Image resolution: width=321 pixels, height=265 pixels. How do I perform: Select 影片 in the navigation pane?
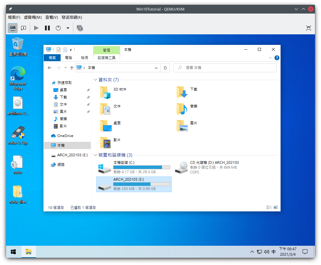[x=63, y=126]
